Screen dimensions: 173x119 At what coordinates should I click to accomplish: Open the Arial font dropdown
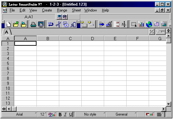point(19,114)
